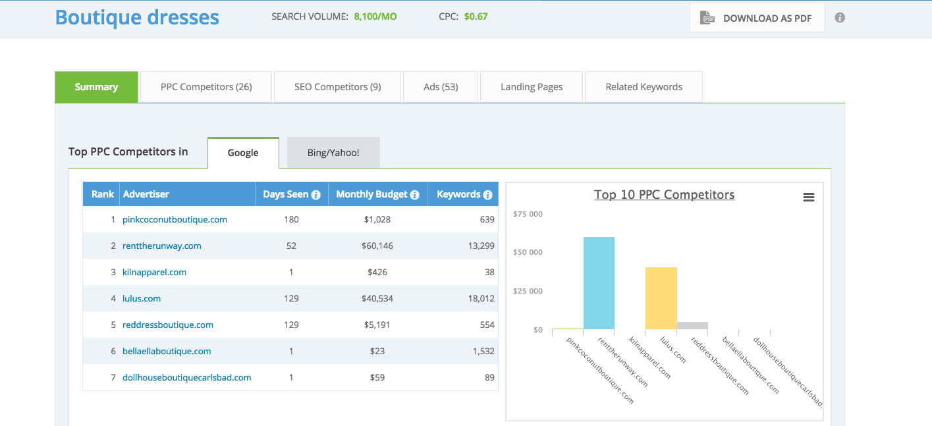Viewport: 932px width, 426px height.
Task: Open kilnapparel.com advertiser link
Action: tap(154, 272)
